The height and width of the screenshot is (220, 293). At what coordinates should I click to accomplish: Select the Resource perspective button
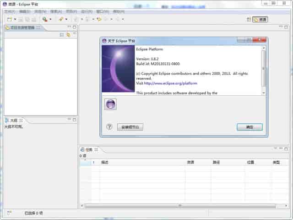tap(260, 19)
